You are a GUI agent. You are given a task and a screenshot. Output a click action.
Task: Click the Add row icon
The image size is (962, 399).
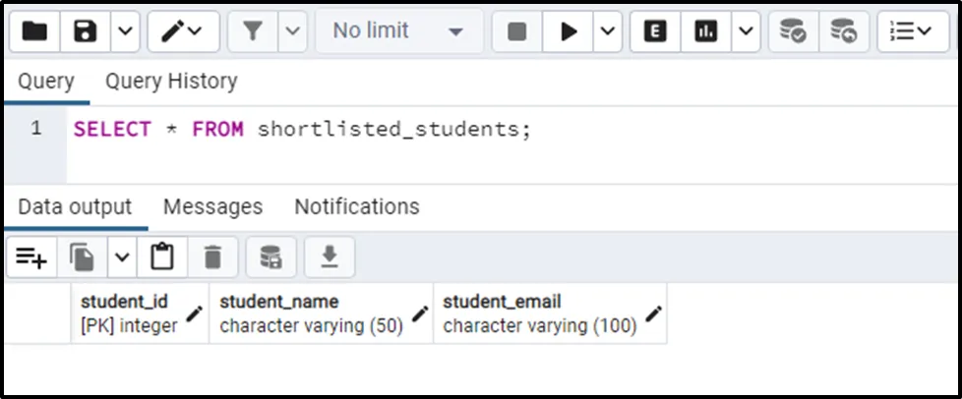tap(31, 257)
